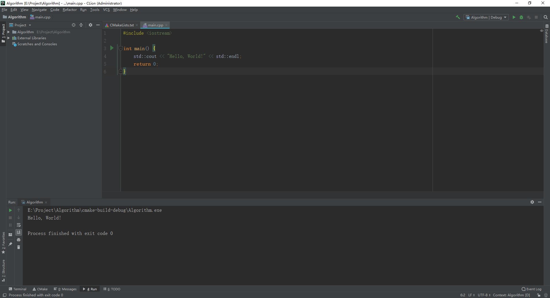This screenshot has height=298, width=550.
Task: Toggle scroll-to-end in Run console
Action: 19,232
